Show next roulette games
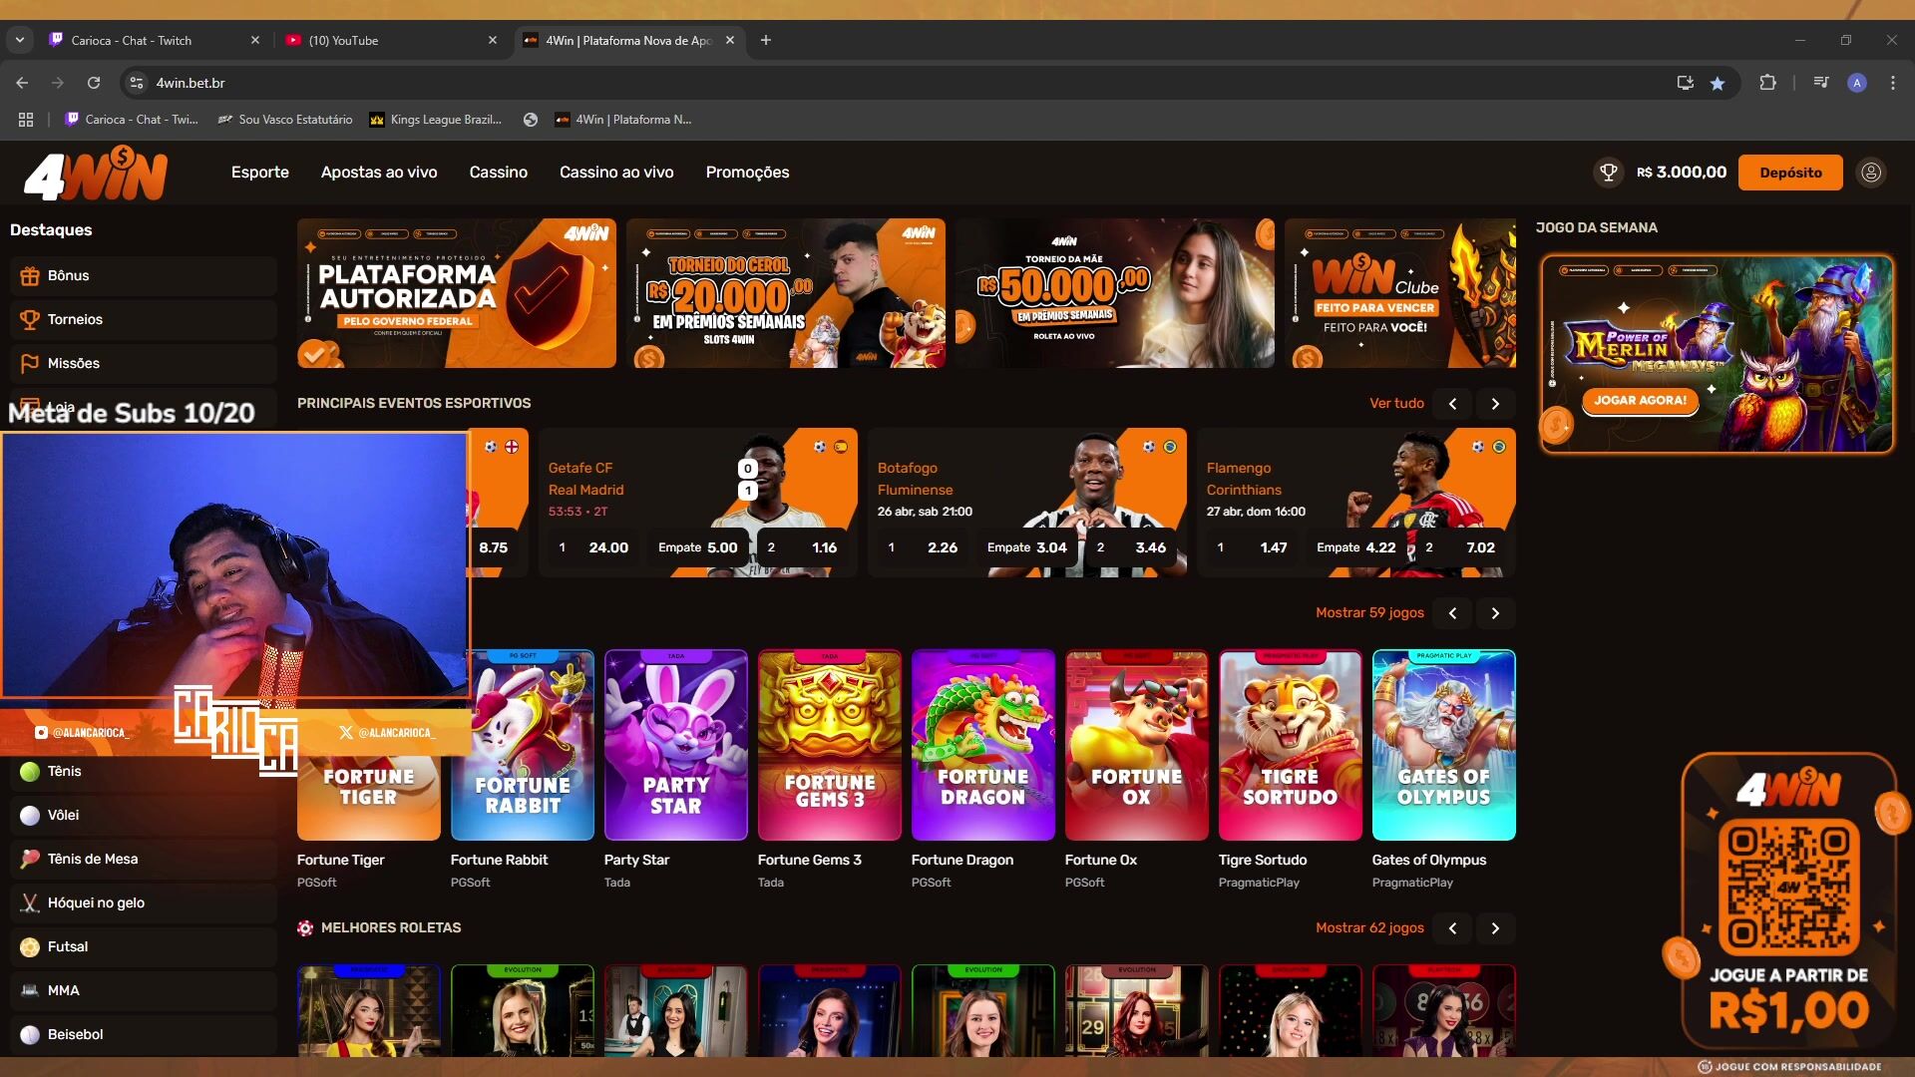Image resolution: width=1915 pixels, height=1077 pixels. click(x=1495, y=928)
